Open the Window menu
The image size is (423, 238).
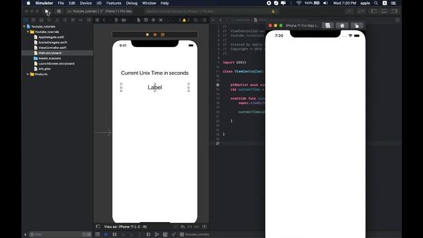pyautogui.click(x=149, y=3)
